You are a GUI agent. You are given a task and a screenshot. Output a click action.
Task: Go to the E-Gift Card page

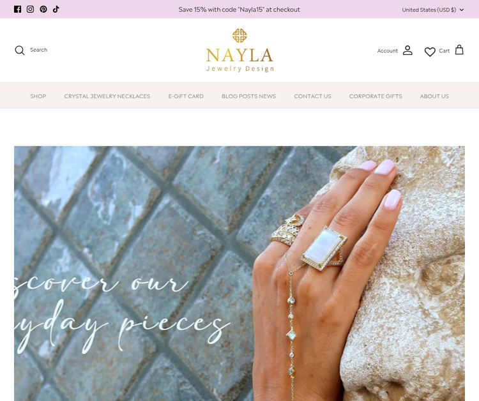pos(186,96)
